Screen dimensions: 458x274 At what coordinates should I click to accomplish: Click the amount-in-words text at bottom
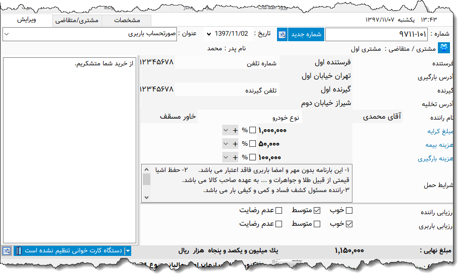228,251
